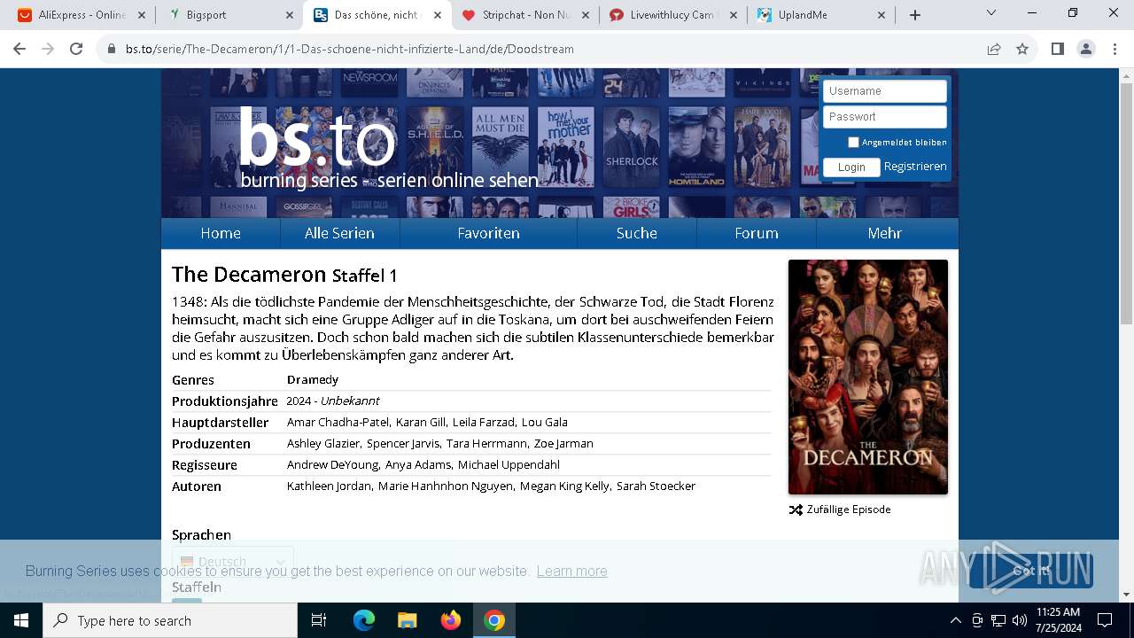Click the Login button
The width and height of the screenshot is (1134, 638).
pyautogui.click(x=851, y=167)
